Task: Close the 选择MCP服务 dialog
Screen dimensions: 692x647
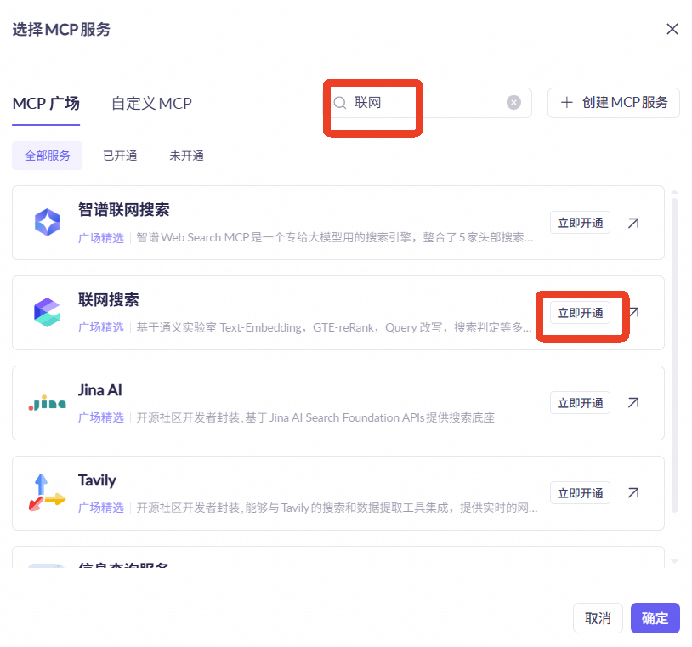Action: point(672,29)
